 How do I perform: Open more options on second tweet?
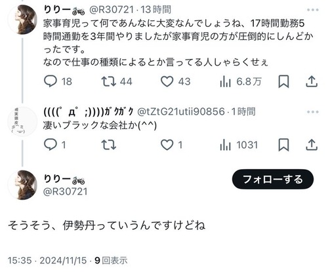[313, 112]
